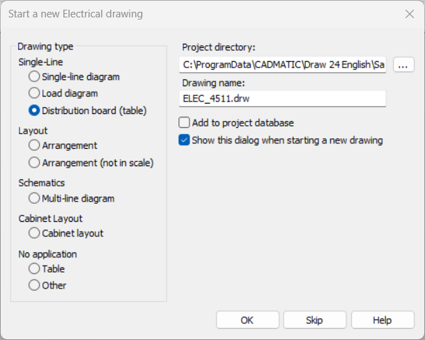This screenshot has width=425, height=340.
Task: Open Help for this dialog
Action: click(x=382, y=320)
